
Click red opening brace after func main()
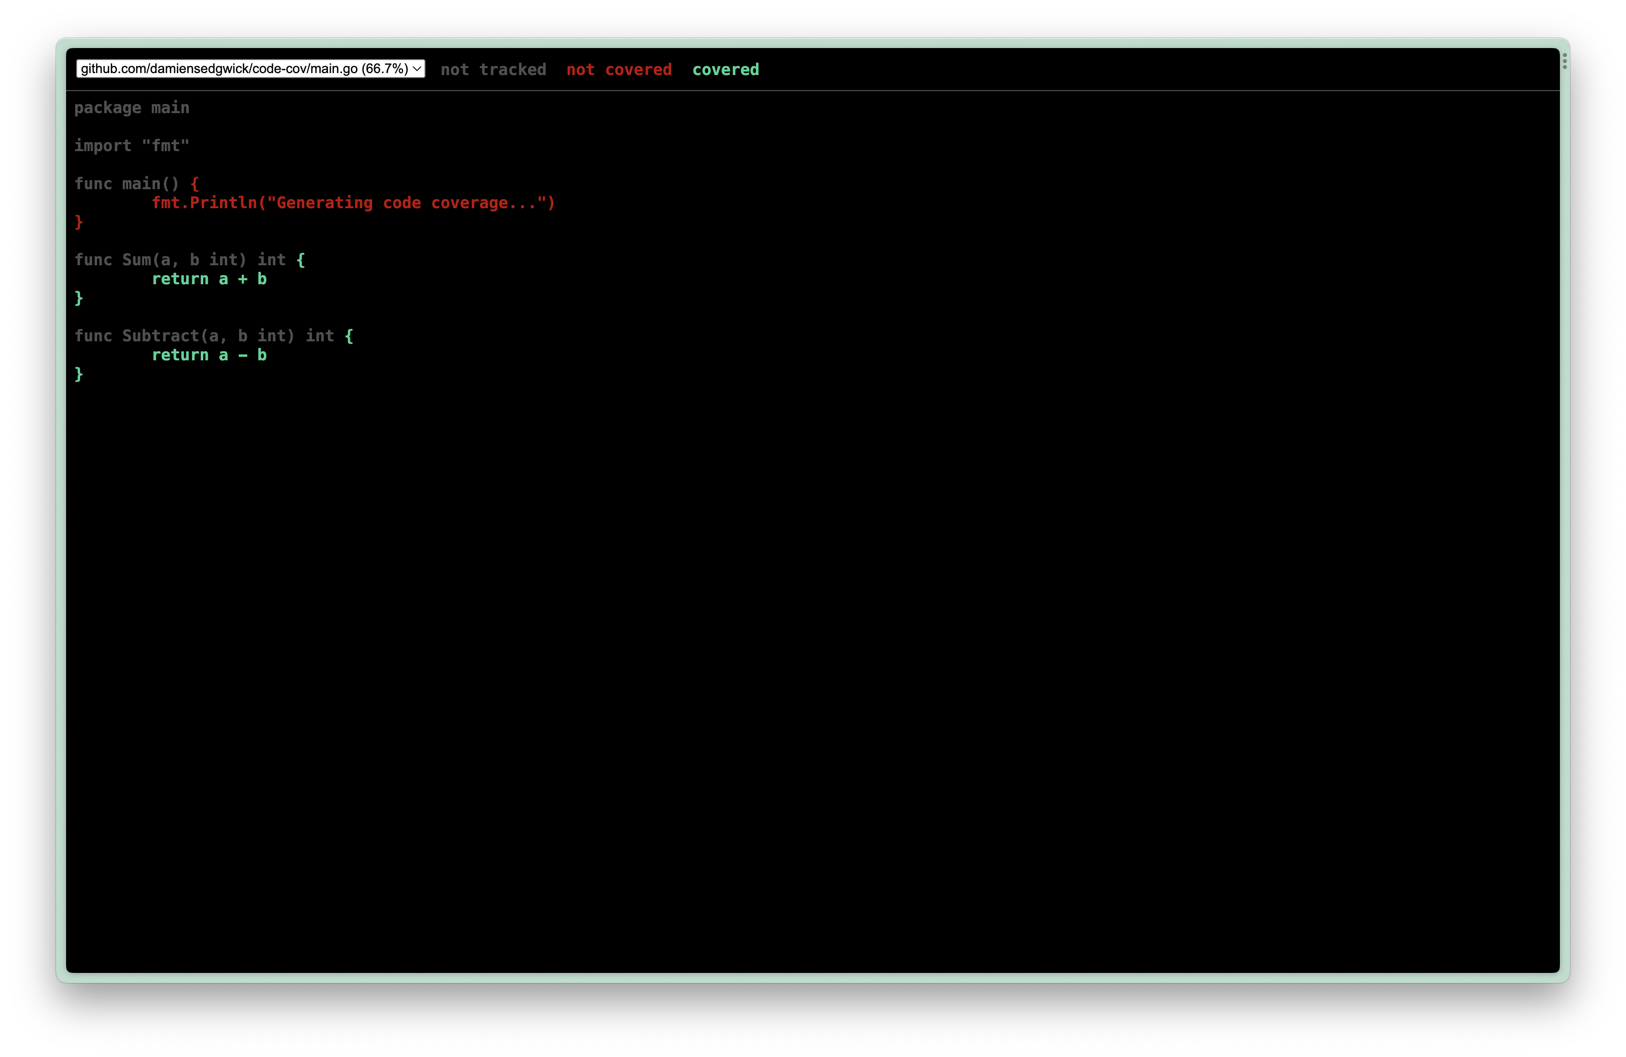[x=195, y=184]
